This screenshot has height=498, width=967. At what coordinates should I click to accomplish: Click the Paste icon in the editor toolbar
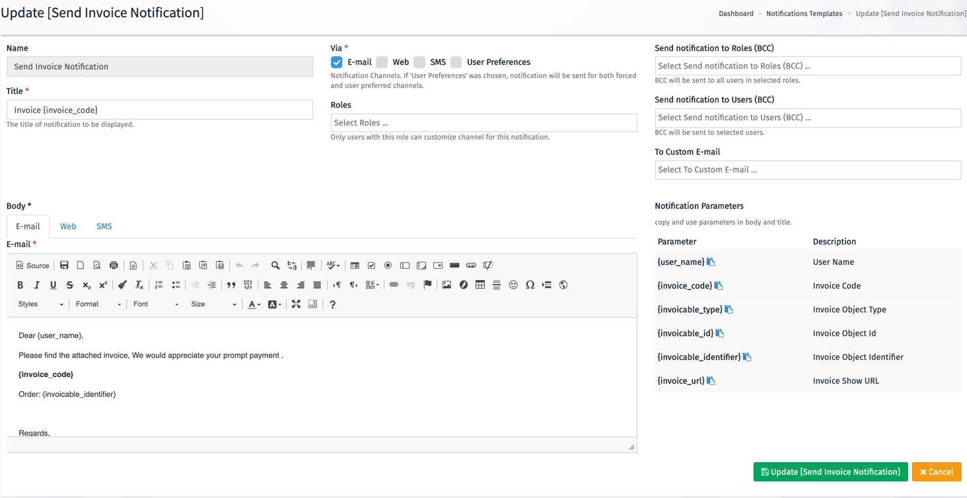(x=186, y=266)
